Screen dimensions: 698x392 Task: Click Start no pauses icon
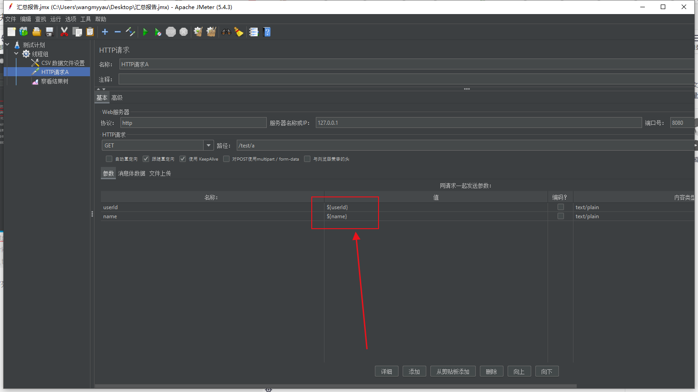[158, 32]
